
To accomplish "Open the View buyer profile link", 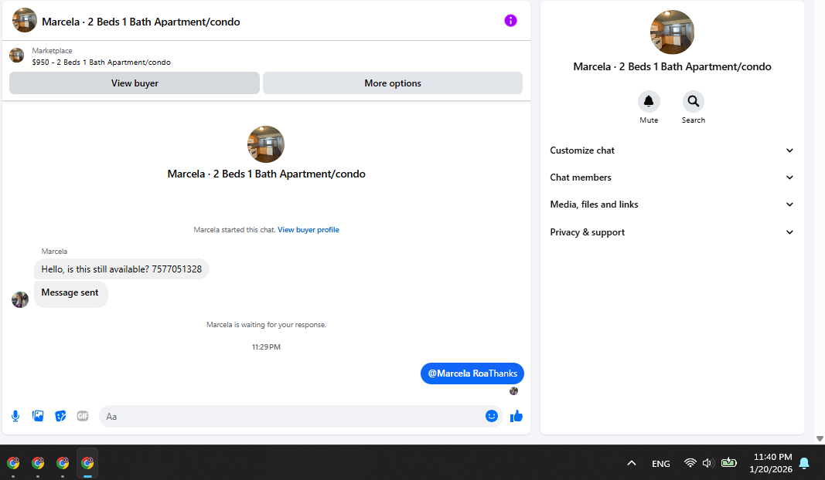I will 309,229.
